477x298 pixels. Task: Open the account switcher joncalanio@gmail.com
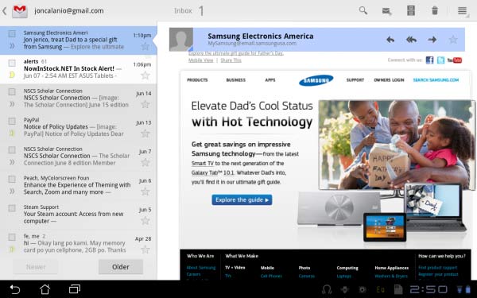pos(69,11)
